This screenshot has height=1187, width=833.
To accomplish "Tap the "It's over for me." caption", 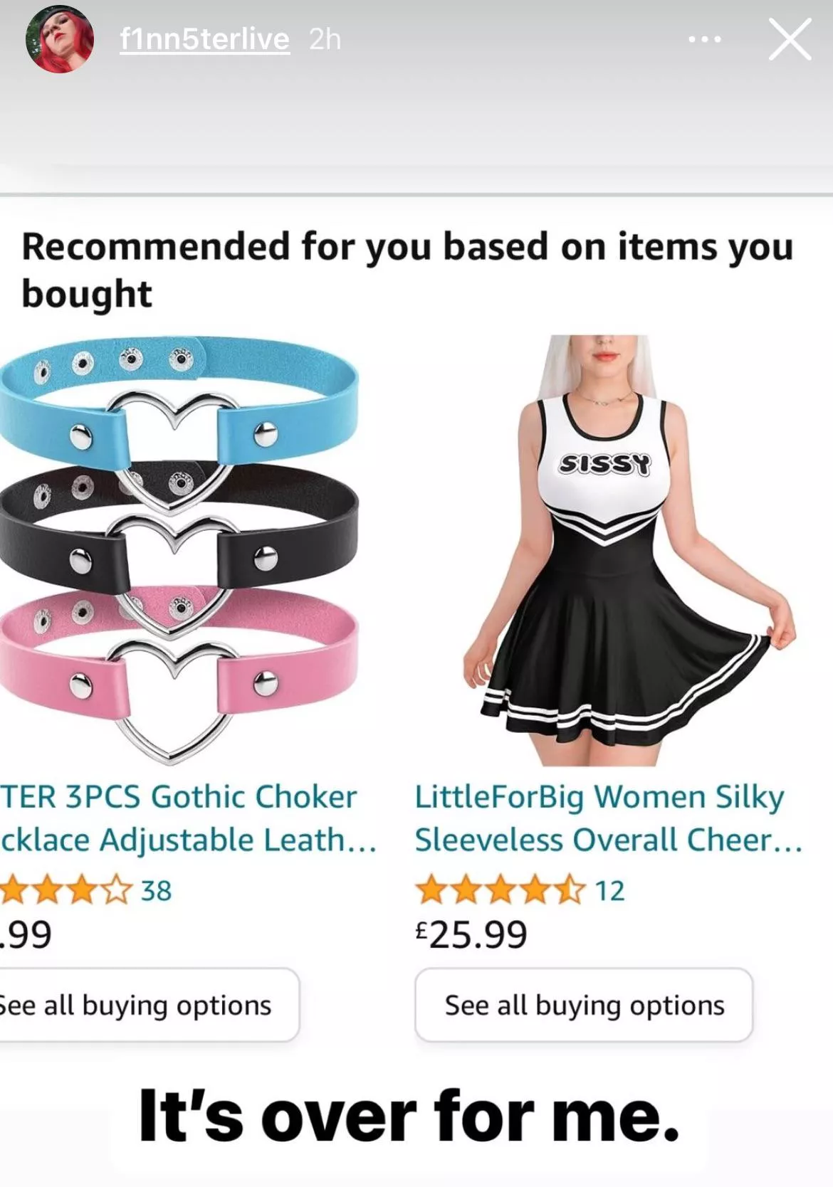I will click(x=409, y=1116).
